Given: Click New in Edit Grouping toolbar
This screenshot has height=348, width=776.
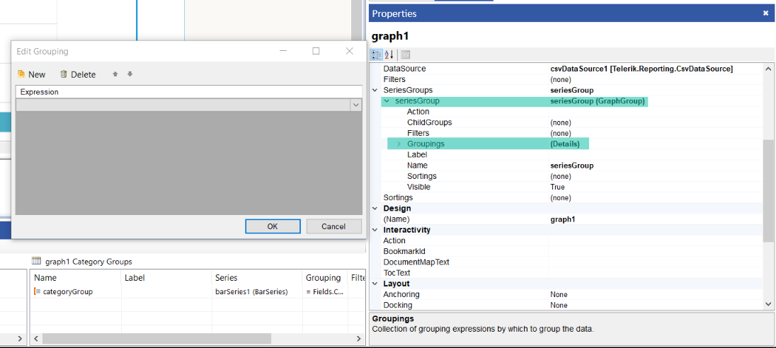Looking at the screenshot, I should [31, 75].
